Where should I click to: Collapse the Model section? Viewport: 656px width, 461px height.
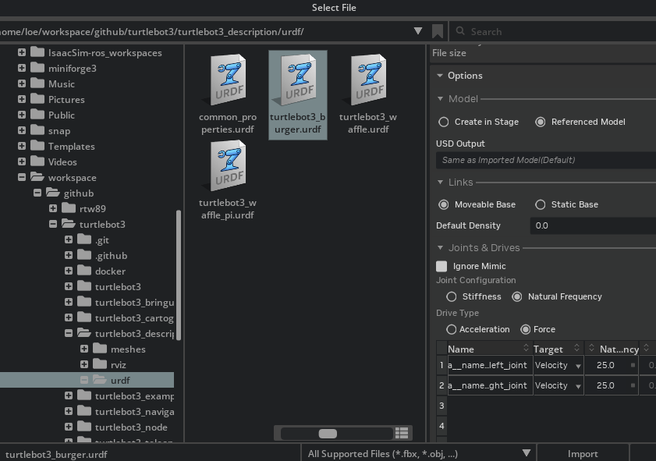440,99
